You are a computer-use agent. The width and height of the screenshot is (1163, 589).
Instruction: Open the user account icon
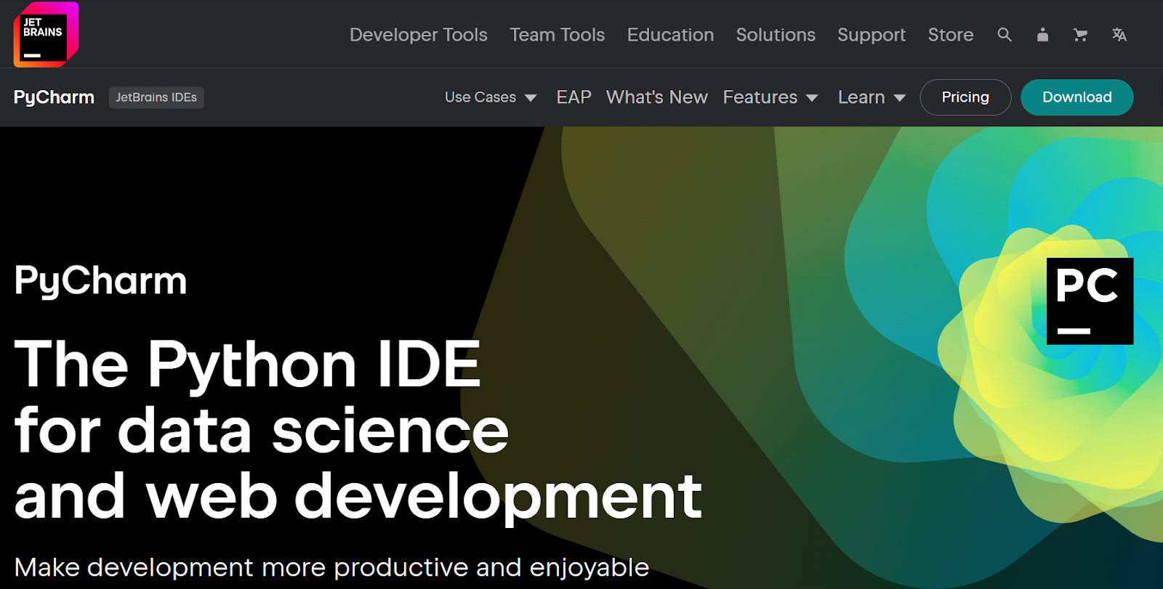pyautogui.click(x=1042, y=35)
